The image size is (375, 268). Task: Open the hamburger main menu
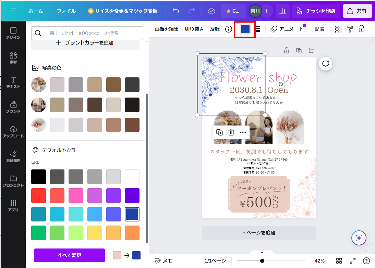point(13,11)
